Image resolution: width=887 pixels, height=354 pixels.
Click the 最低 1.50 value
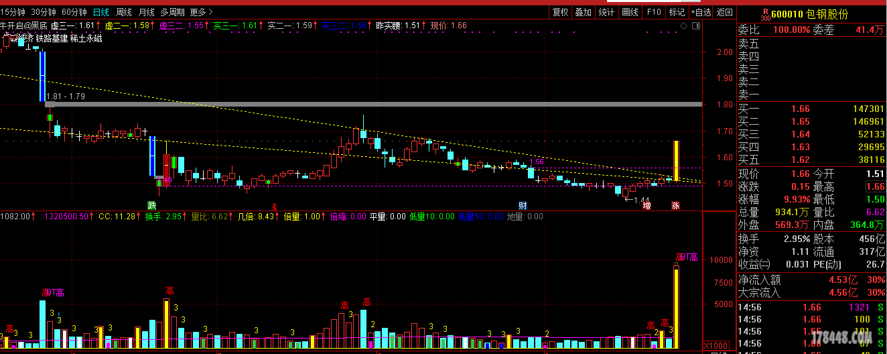pos(874,199)
